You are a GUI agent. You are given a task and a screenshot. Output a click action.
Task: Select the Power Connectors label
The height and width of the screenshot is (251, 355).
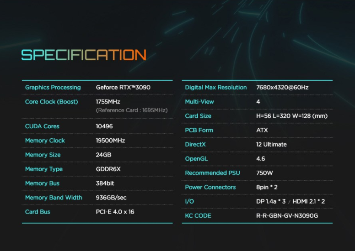[210, 187]
